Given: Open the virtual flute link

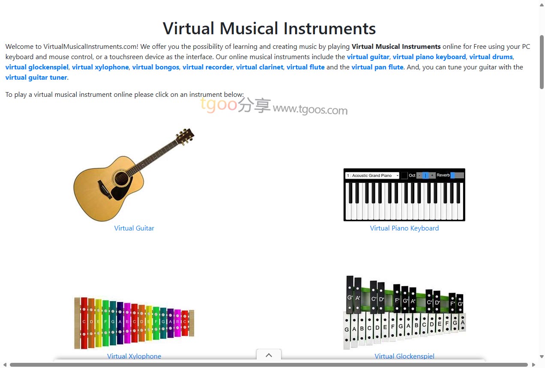Looking at the screenshot, I should click(305, 67).
